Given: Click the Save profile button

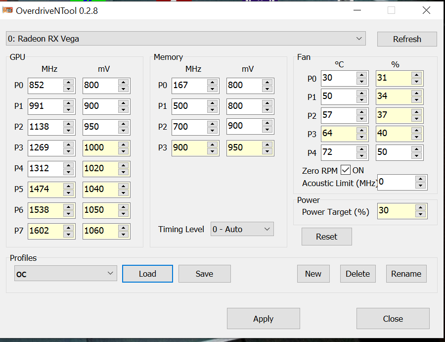Looking at the screenshot, I should (204, 274).
